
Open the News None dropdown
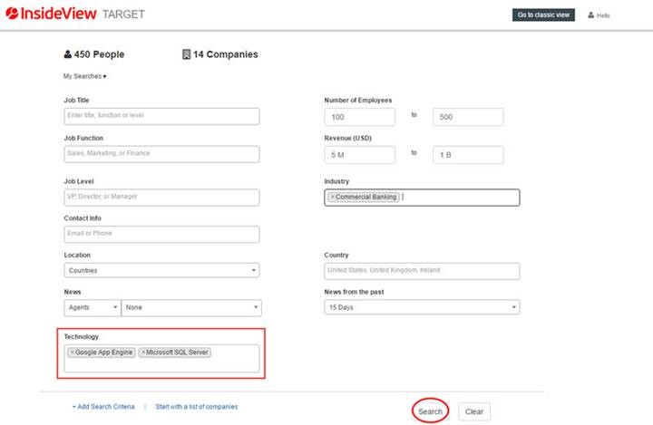coord(191,307)
